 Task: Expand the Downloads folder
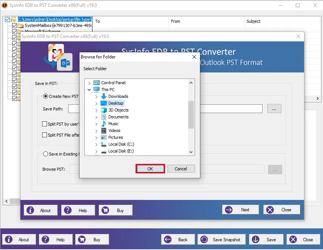pyautogui.click(x=97, y=97)
